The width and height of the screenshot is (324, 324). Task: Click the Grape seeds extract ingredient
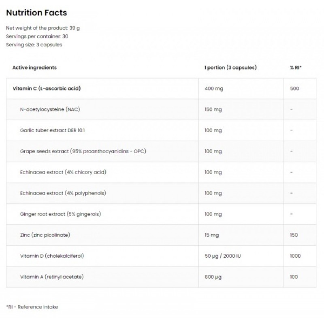tap(83, 151)
